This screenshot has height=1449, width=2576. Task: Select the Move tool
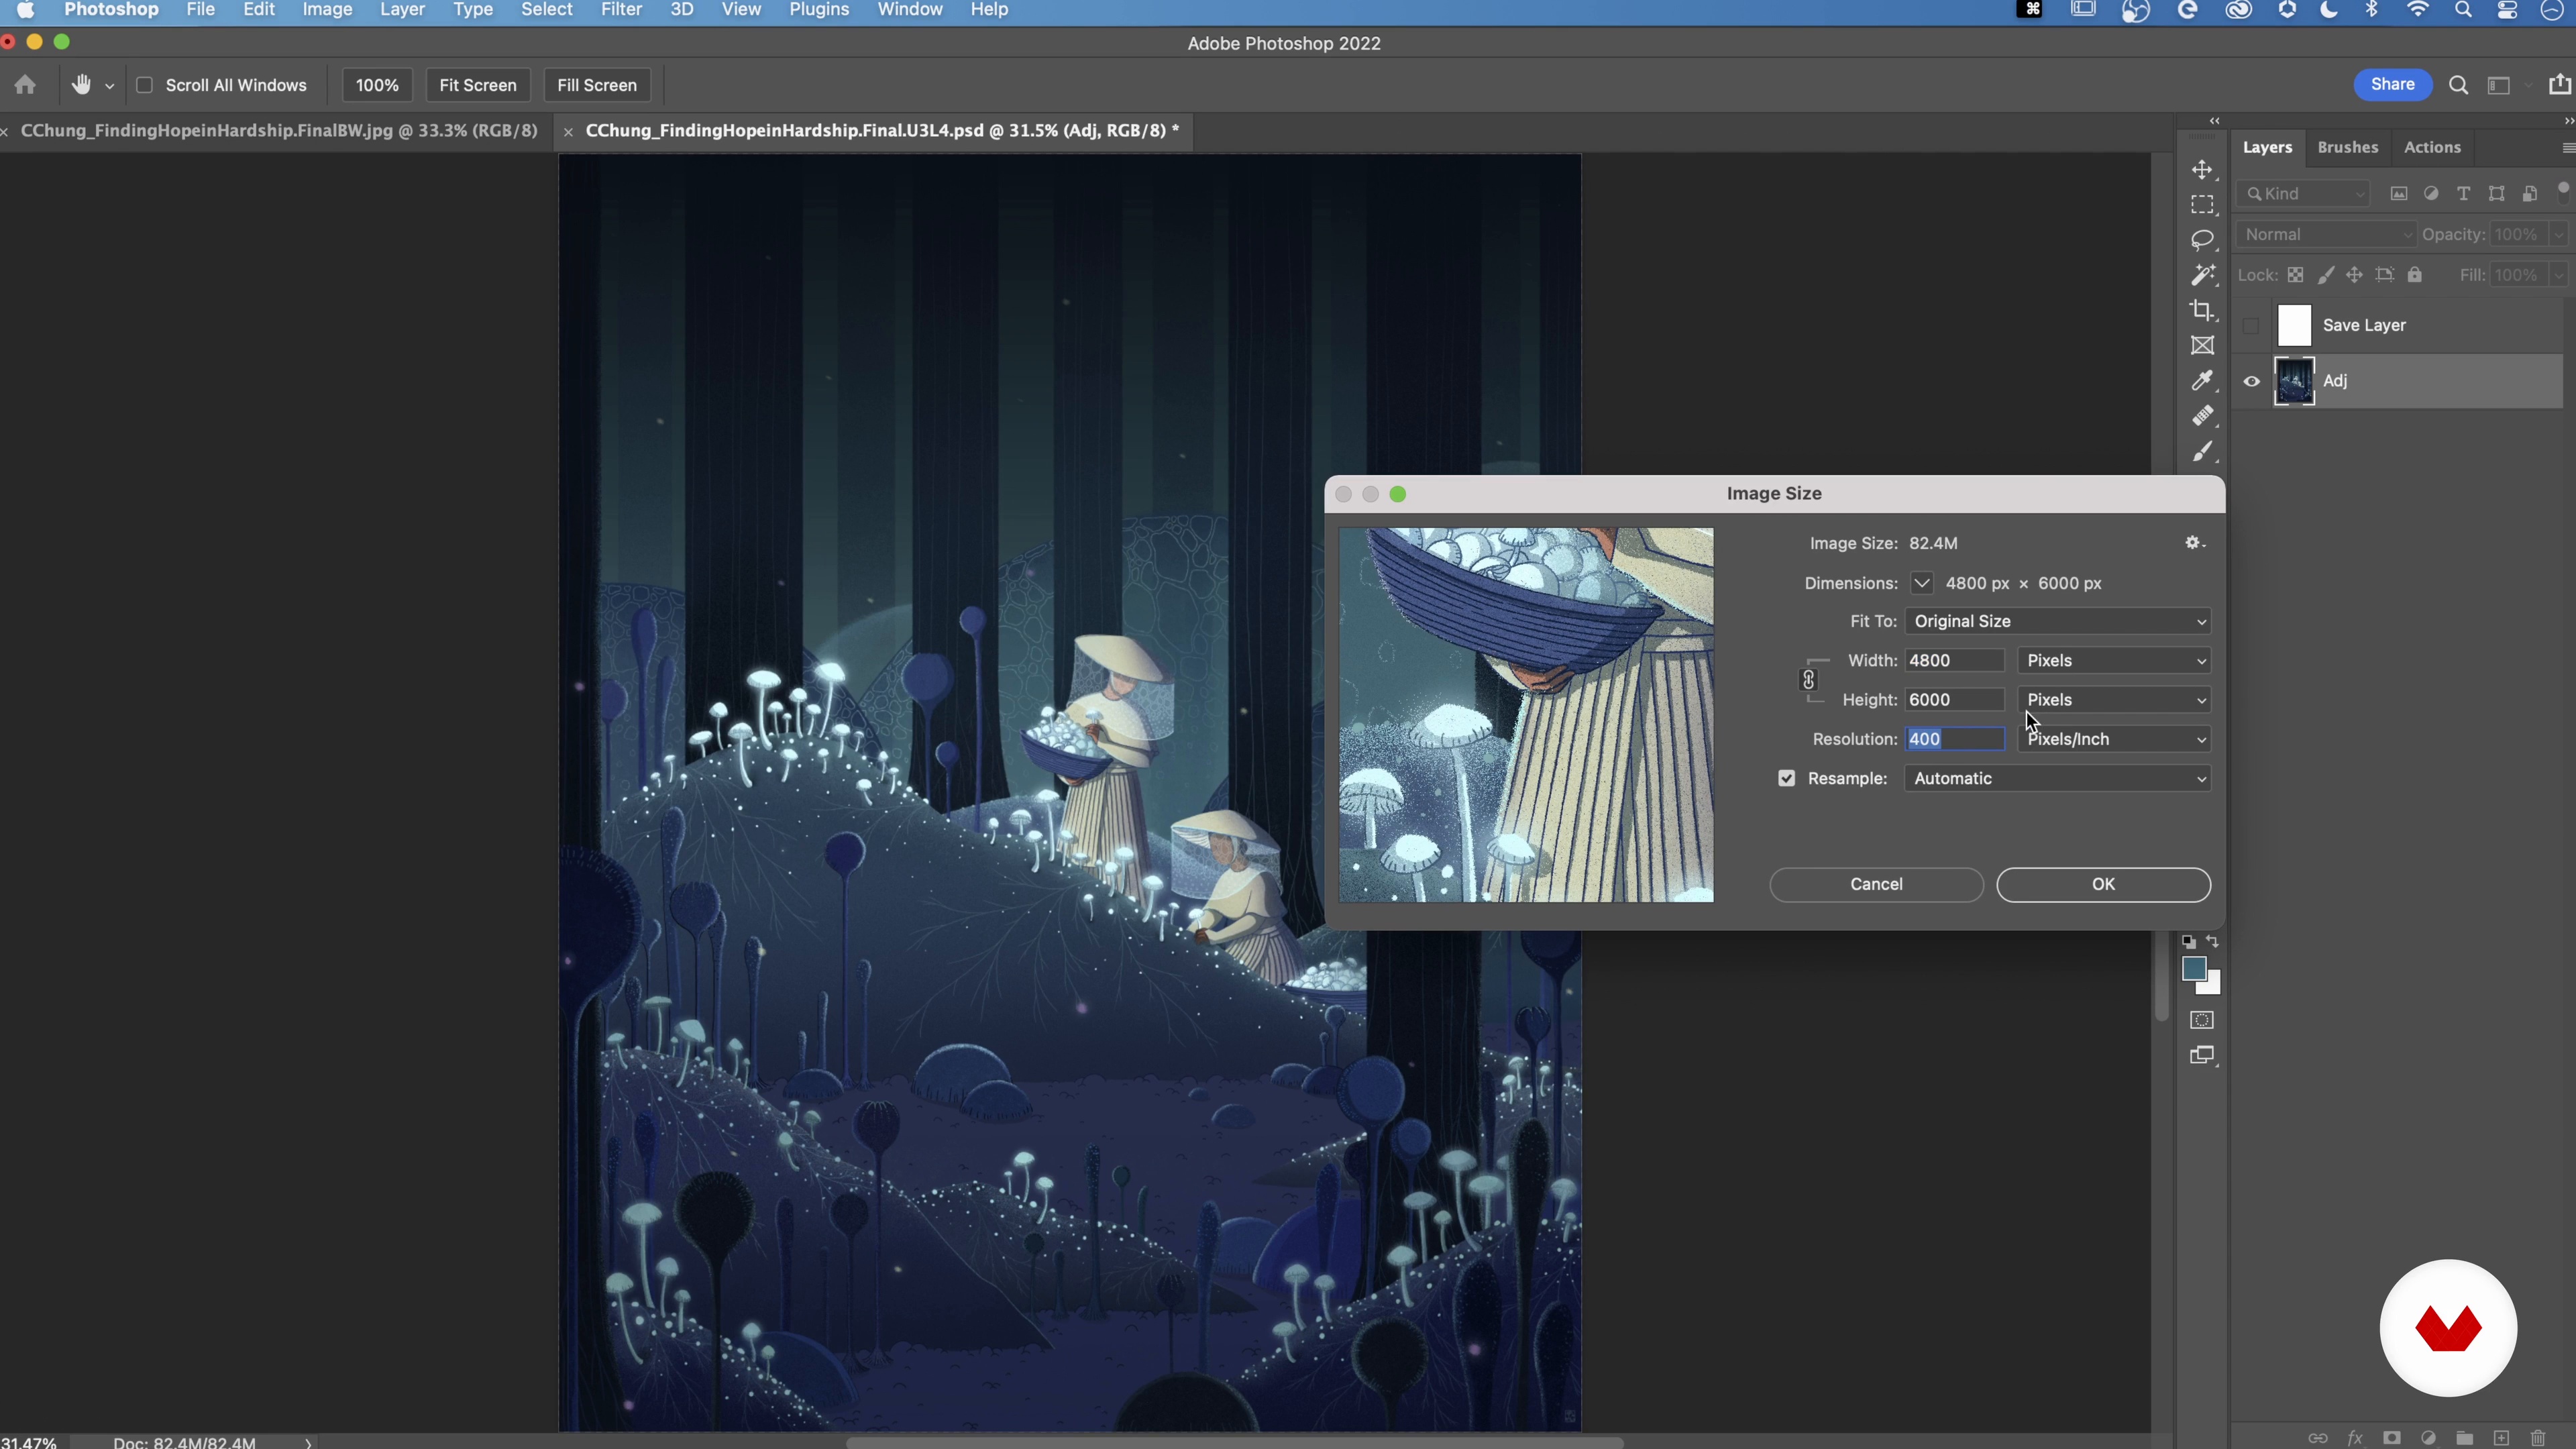tap(2202, 170)
